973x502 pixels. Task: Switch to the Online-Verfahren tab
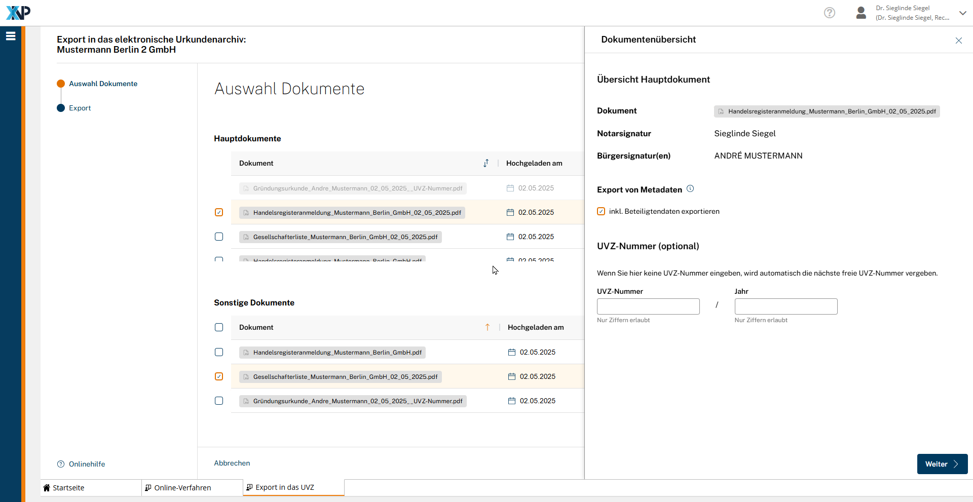182,488
